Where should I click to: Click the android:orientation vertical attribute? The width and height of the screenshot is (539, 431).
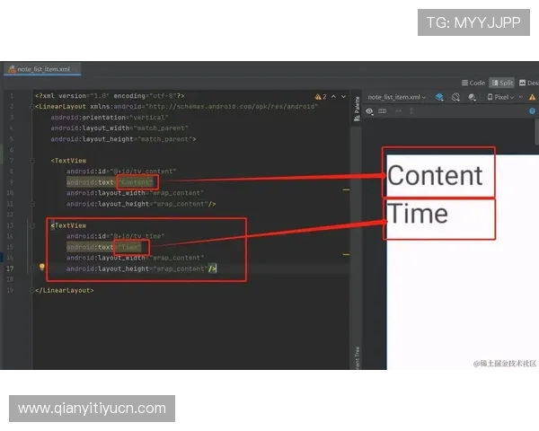(110, 118)
